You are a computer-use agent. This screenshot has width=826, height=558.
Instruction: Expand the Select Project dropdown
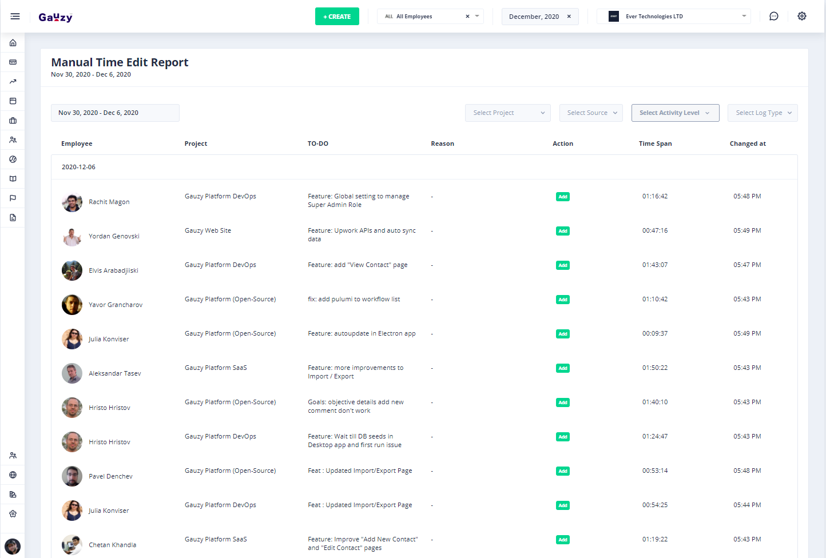click(x=507, y=113)
